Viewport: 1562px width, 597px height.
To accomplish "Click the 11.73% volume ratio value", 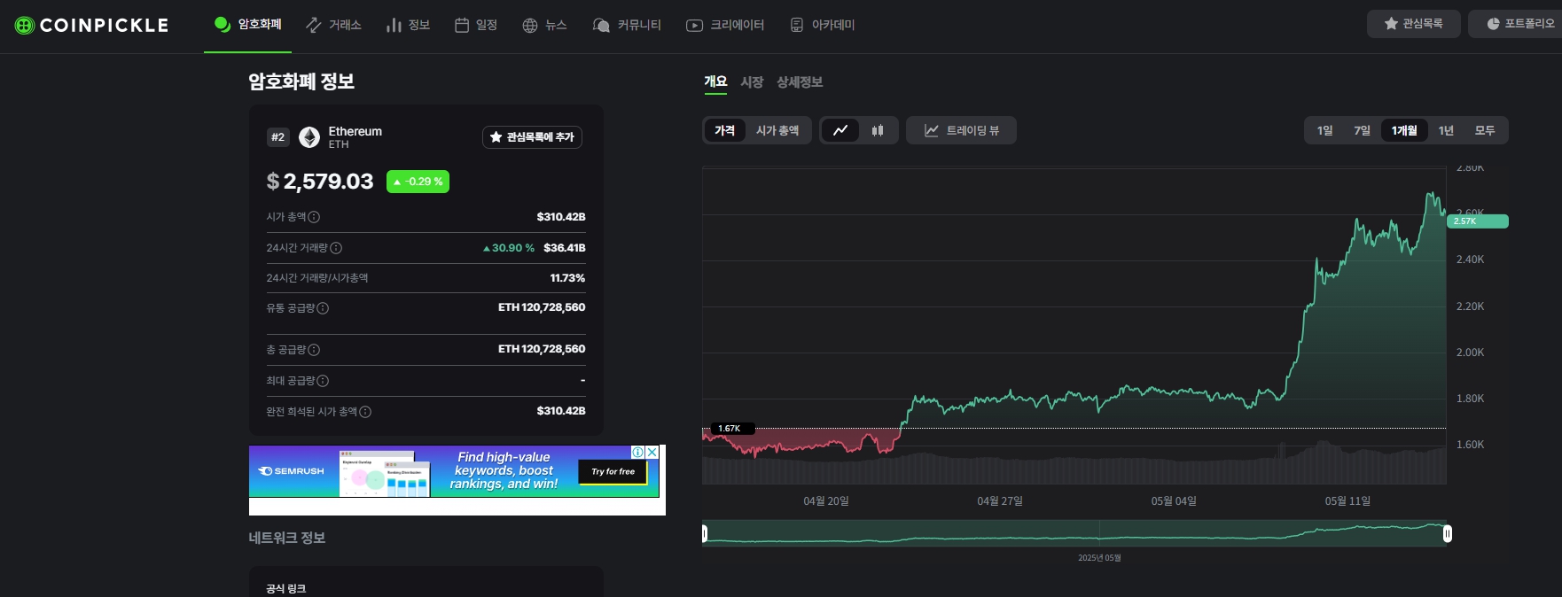I will [567, 278].
